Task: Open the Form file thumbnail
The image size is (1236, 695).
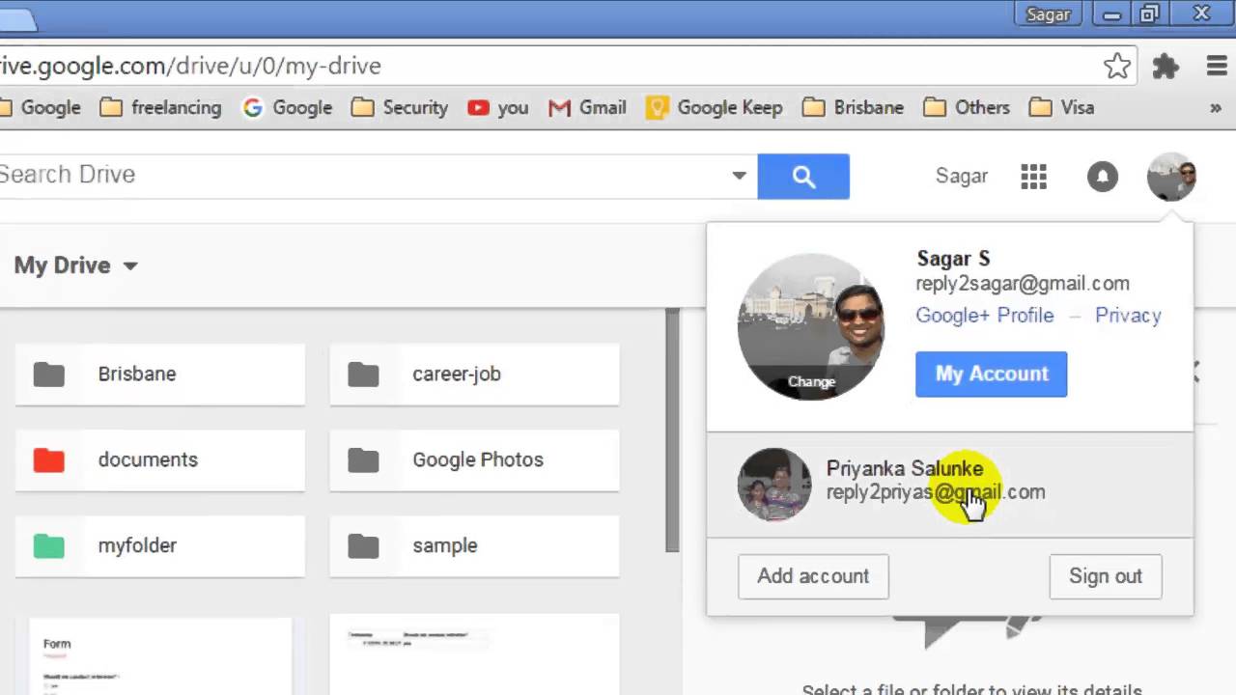Action: click(160, 656)
